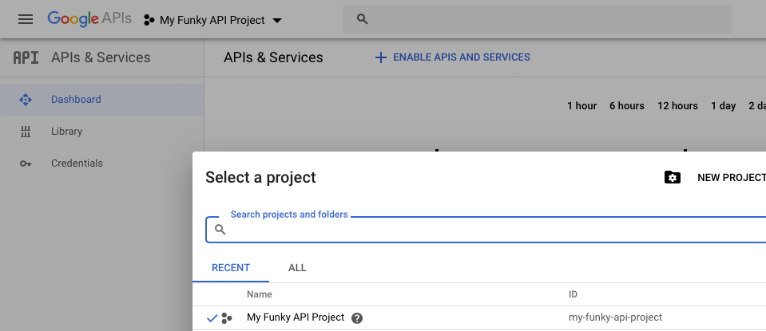Click the my-funky-api-project ID text
The image size is (766, 331).
click(616, 317)
